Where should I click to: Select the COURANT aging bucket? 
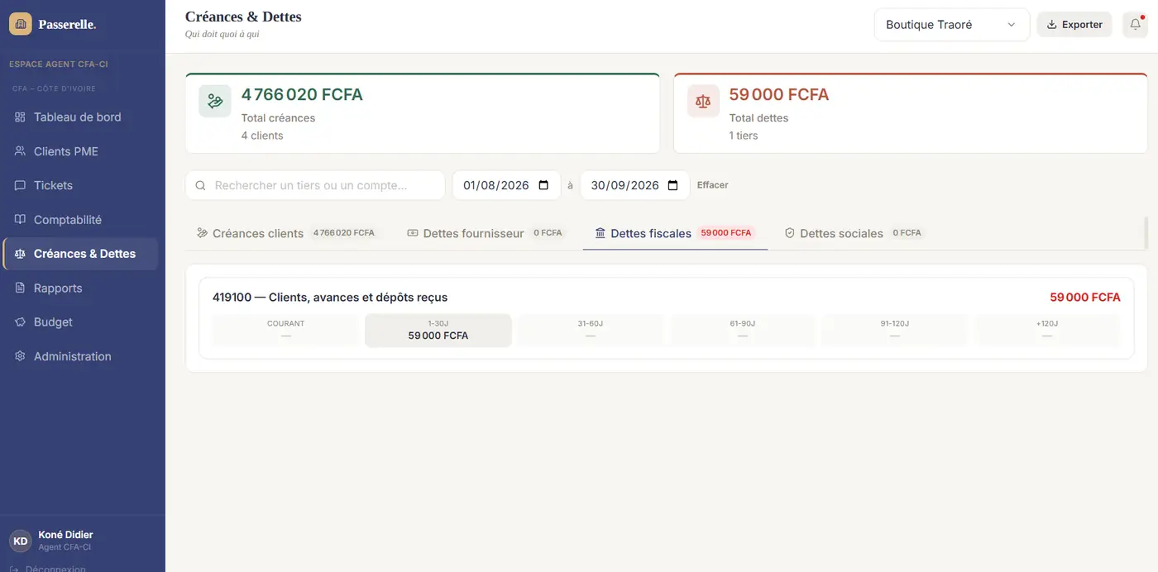[x=285, y=330]
